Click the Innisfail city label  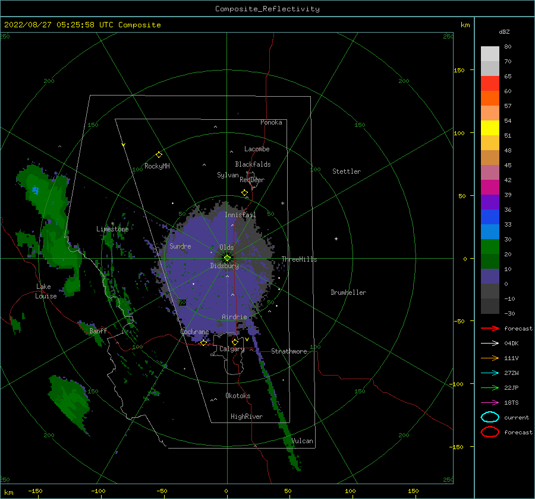(240, 215)
